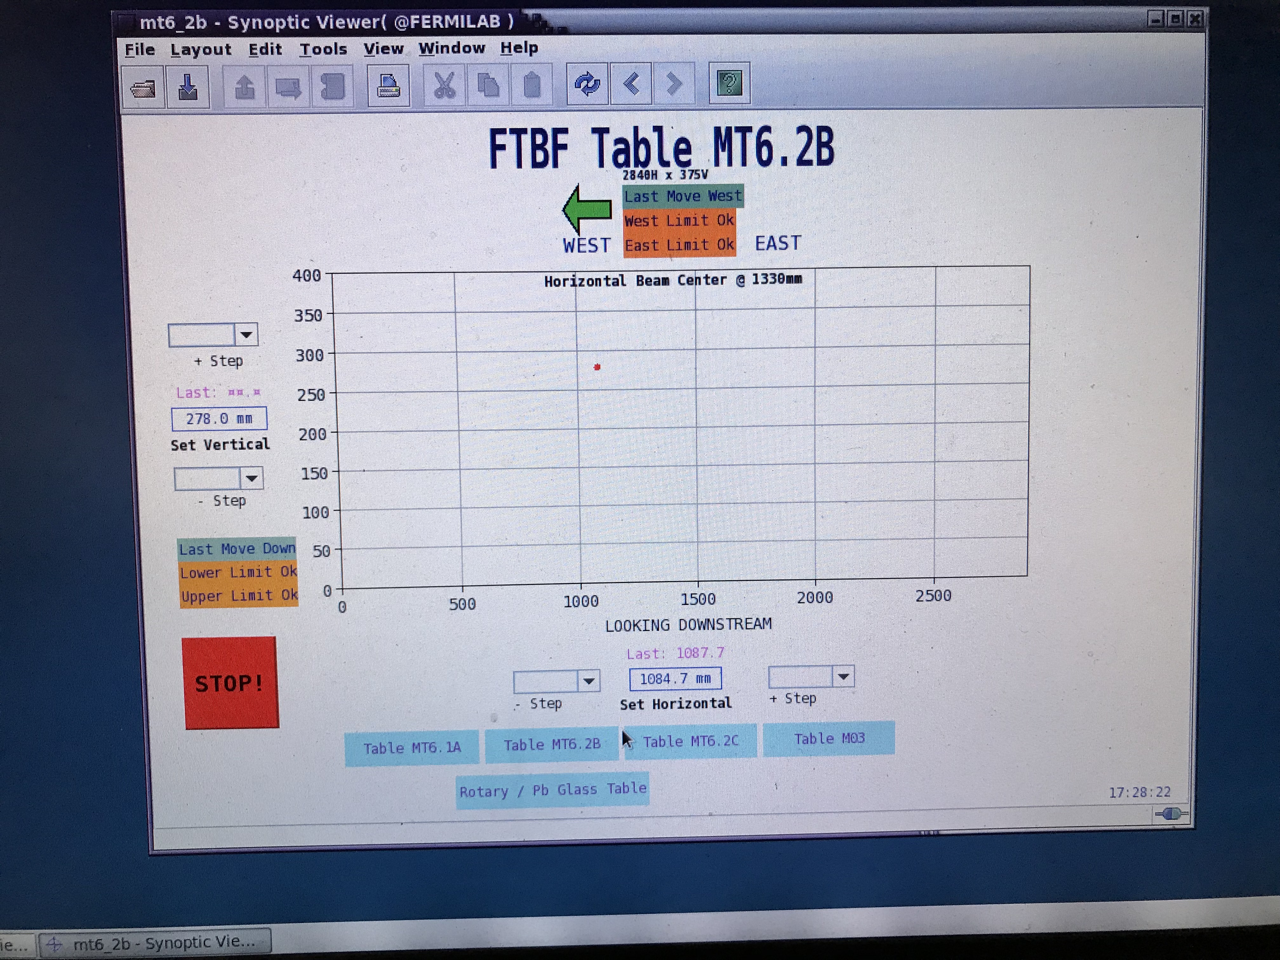Select mt6_2b Synoptic Viewer taskbar entry
Viewport: 1280px width, 960px height.
(155, 943)
